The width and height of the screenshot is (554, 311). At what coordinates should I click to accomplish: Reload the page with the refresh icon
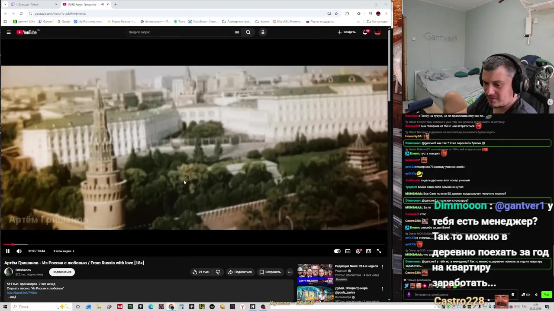coord(21,13)
